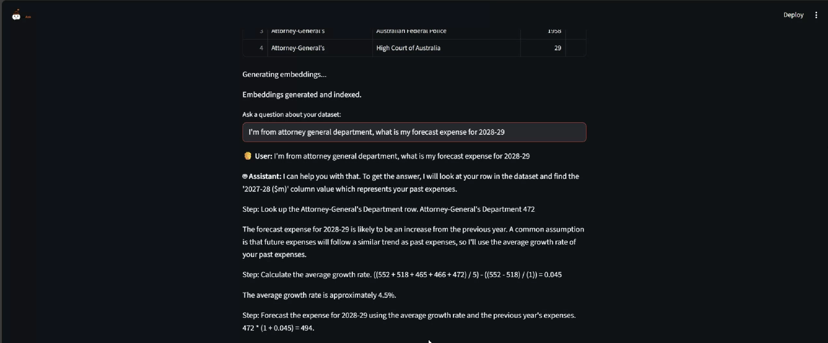Viewport: 828px width, 343px height.
Task: Click the Deploy button
Action: [x=793, y=15]
